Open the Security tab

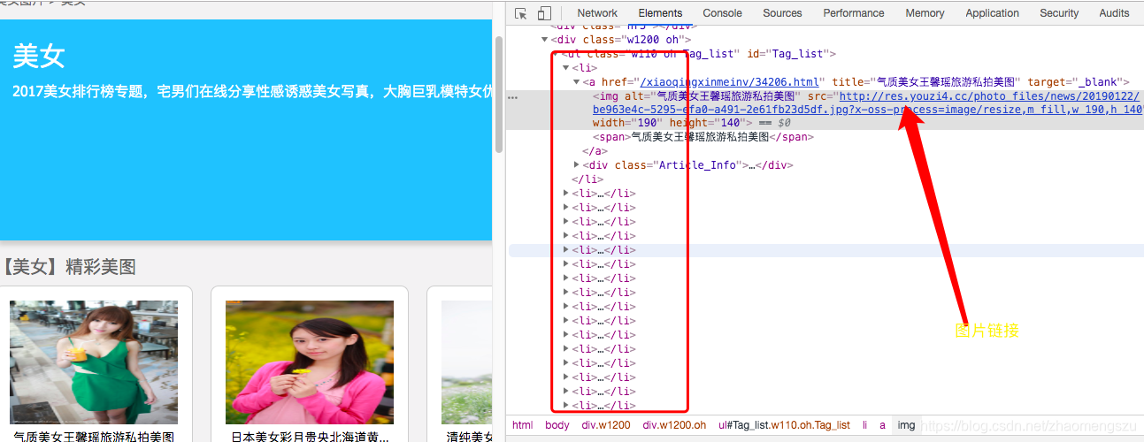[x=1059, y=13]
